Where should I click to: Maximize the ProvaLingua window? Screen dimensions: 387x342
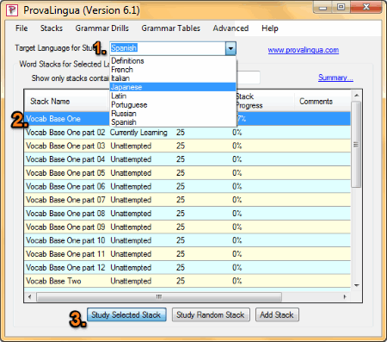(341, 7)
